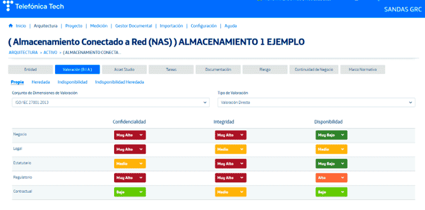The height and width of the screenshot is (210, 425).
Task: Select the Indisponibilidad Heredada sub-tab
Action: tap(119, 82)
